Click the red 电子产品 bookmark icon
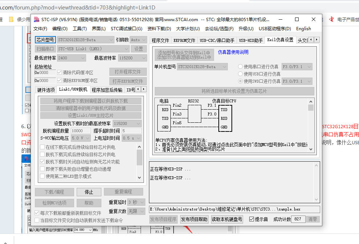The width and height of the screenshot is (359, 244). click(331, 20)
